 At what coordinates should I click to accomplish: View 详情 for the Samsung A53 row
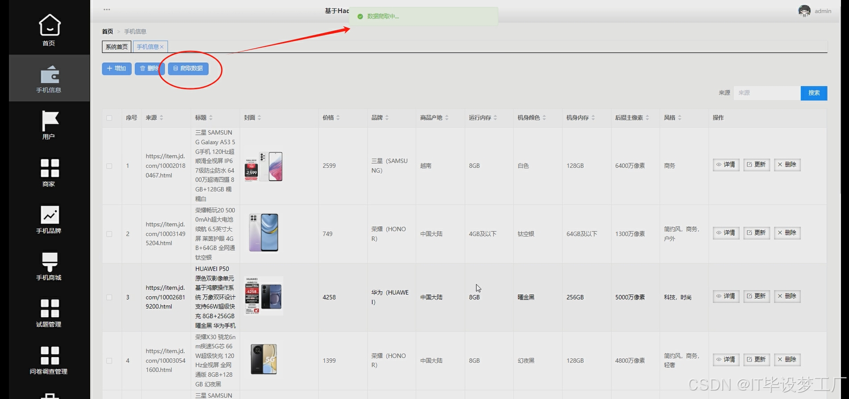[x=726, y=165]
